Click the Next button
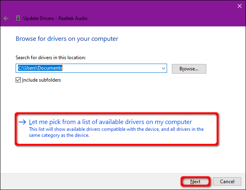The height and width of the screenshot is (190, 246). click(196, 182)
